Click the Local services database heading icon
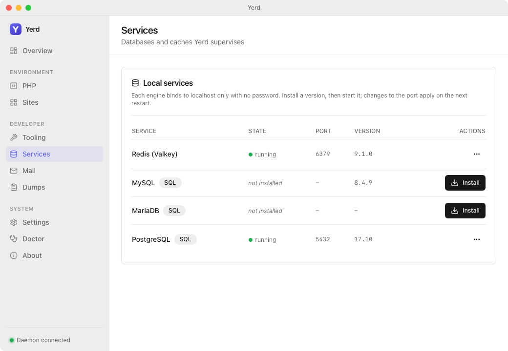This screenshot has width=508, height=351. click(135, 83)
